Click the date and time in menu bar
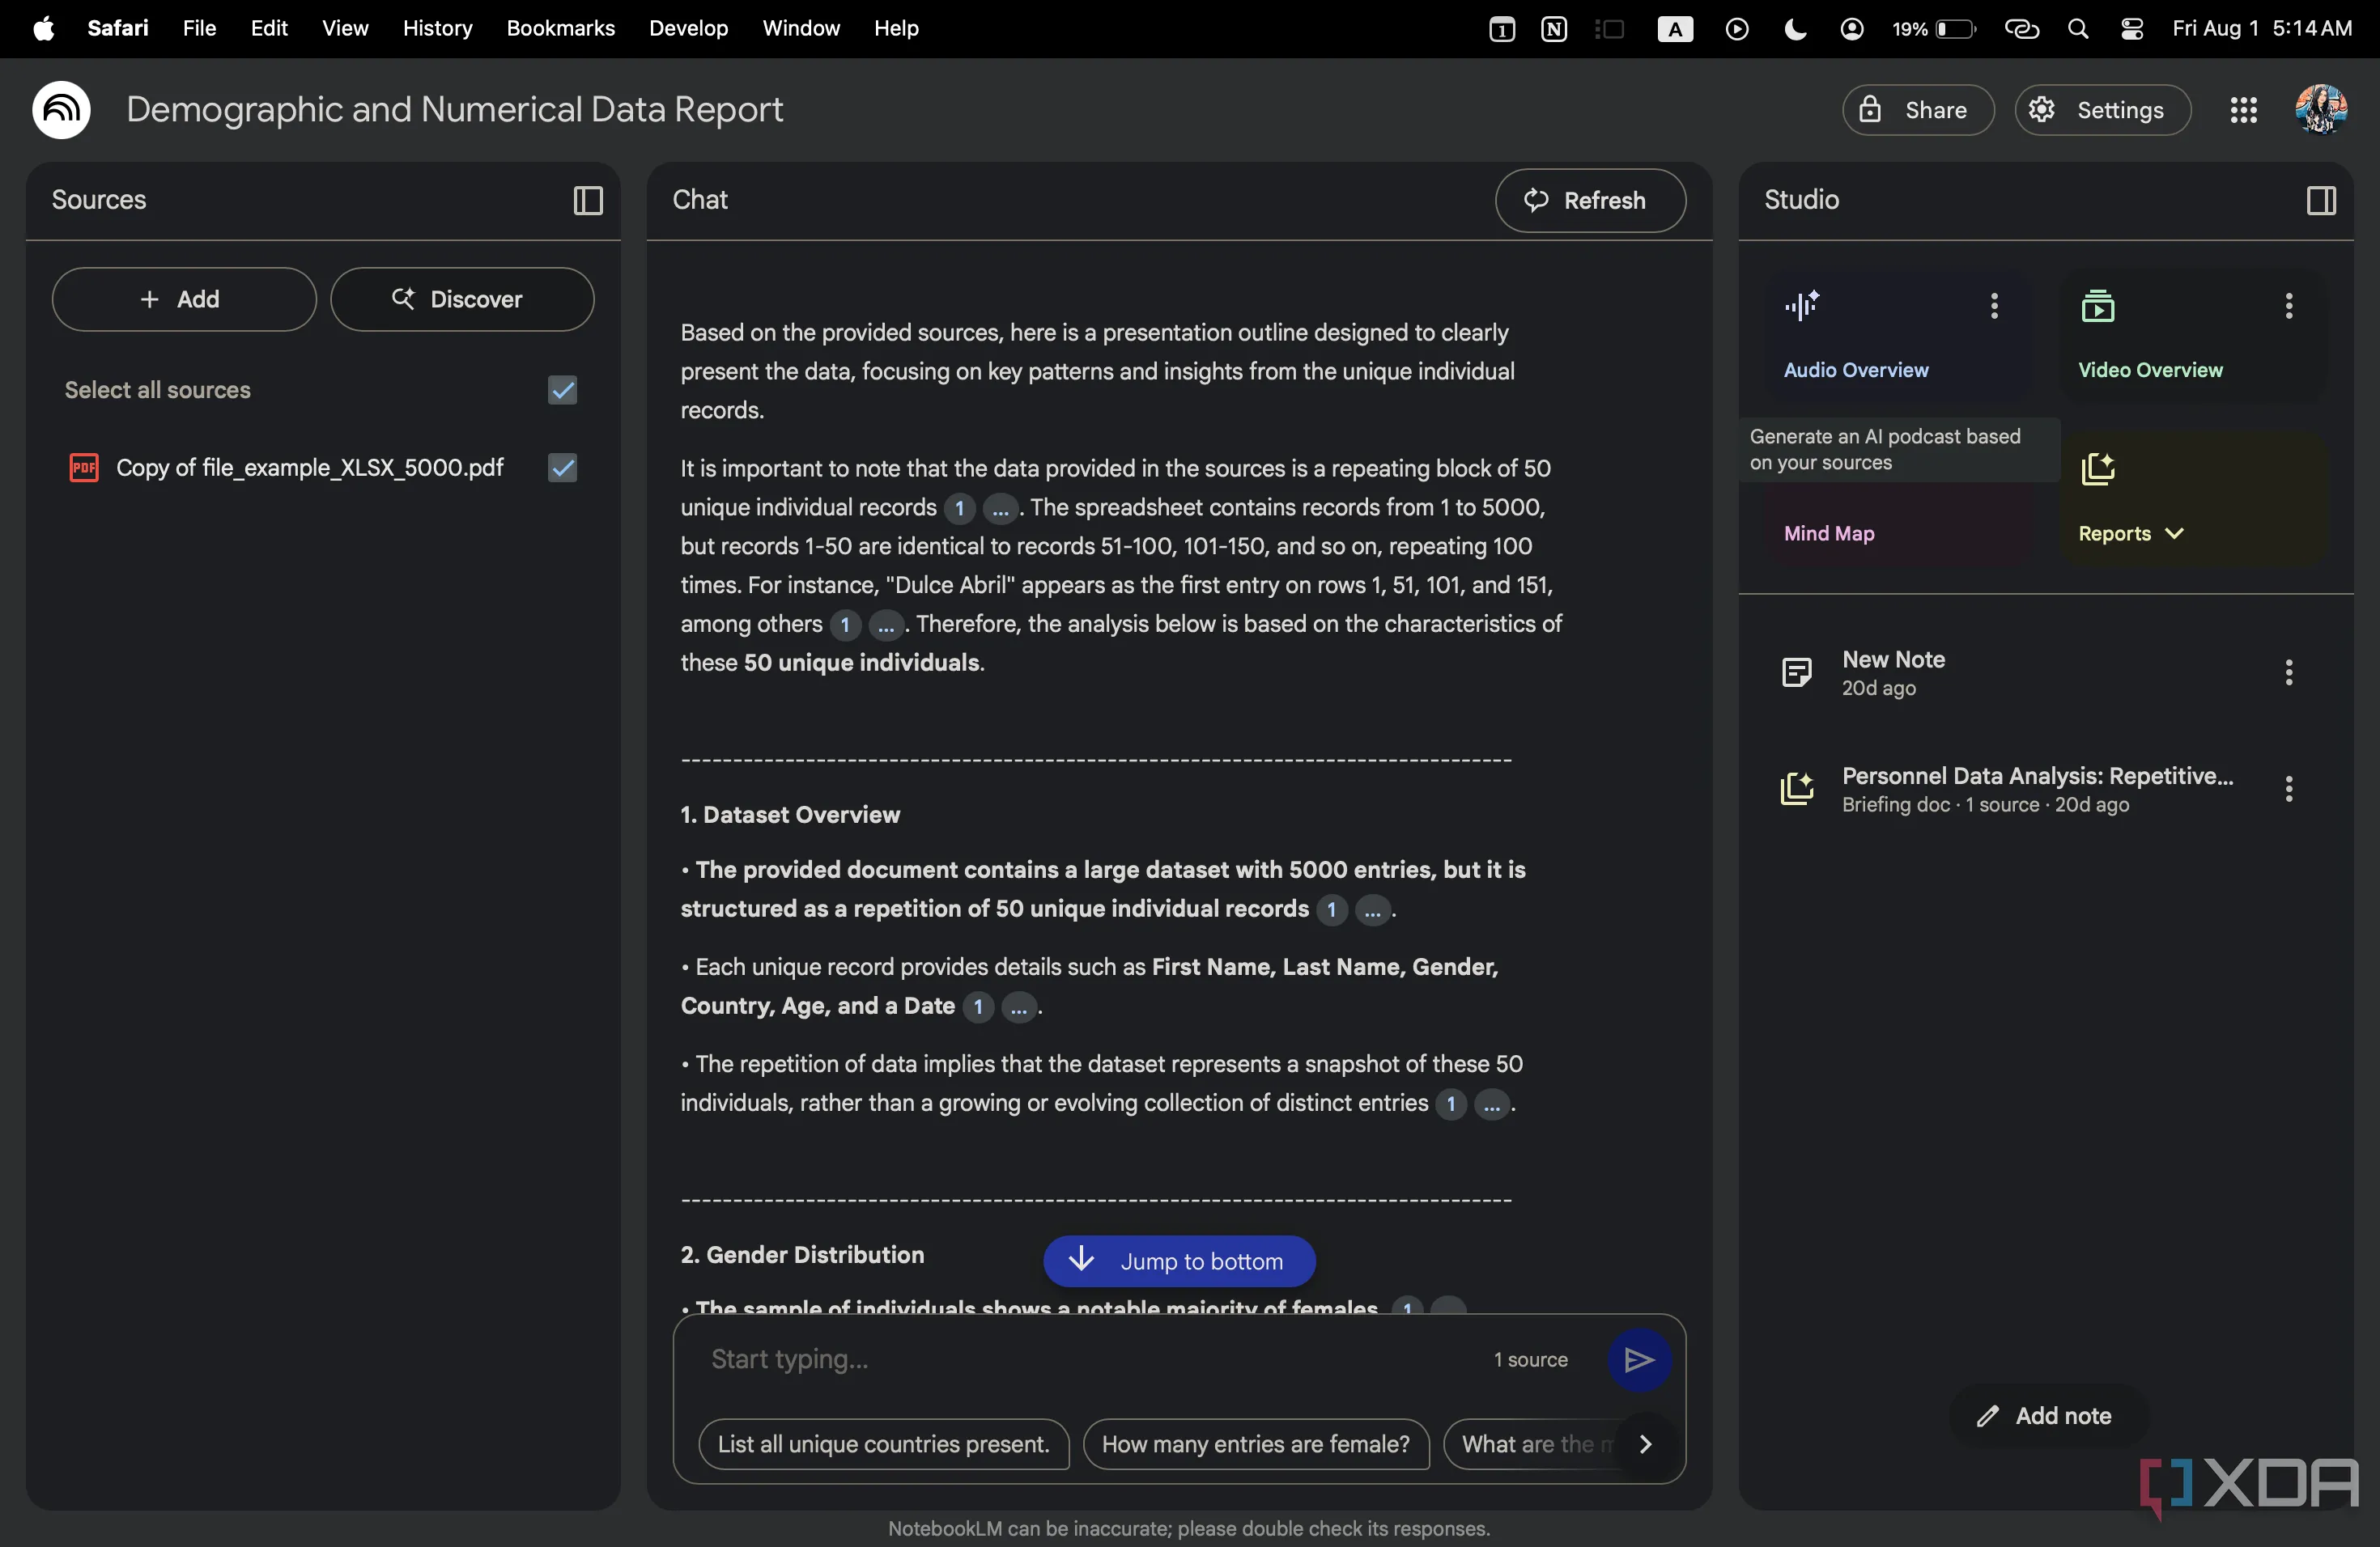 2261,29
